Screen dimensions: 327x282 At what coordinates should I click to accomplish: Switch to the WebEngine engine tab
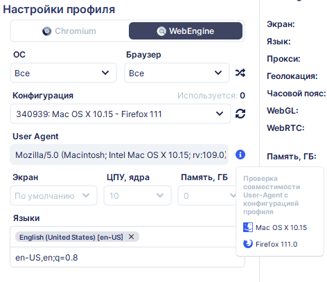[186, 31]
